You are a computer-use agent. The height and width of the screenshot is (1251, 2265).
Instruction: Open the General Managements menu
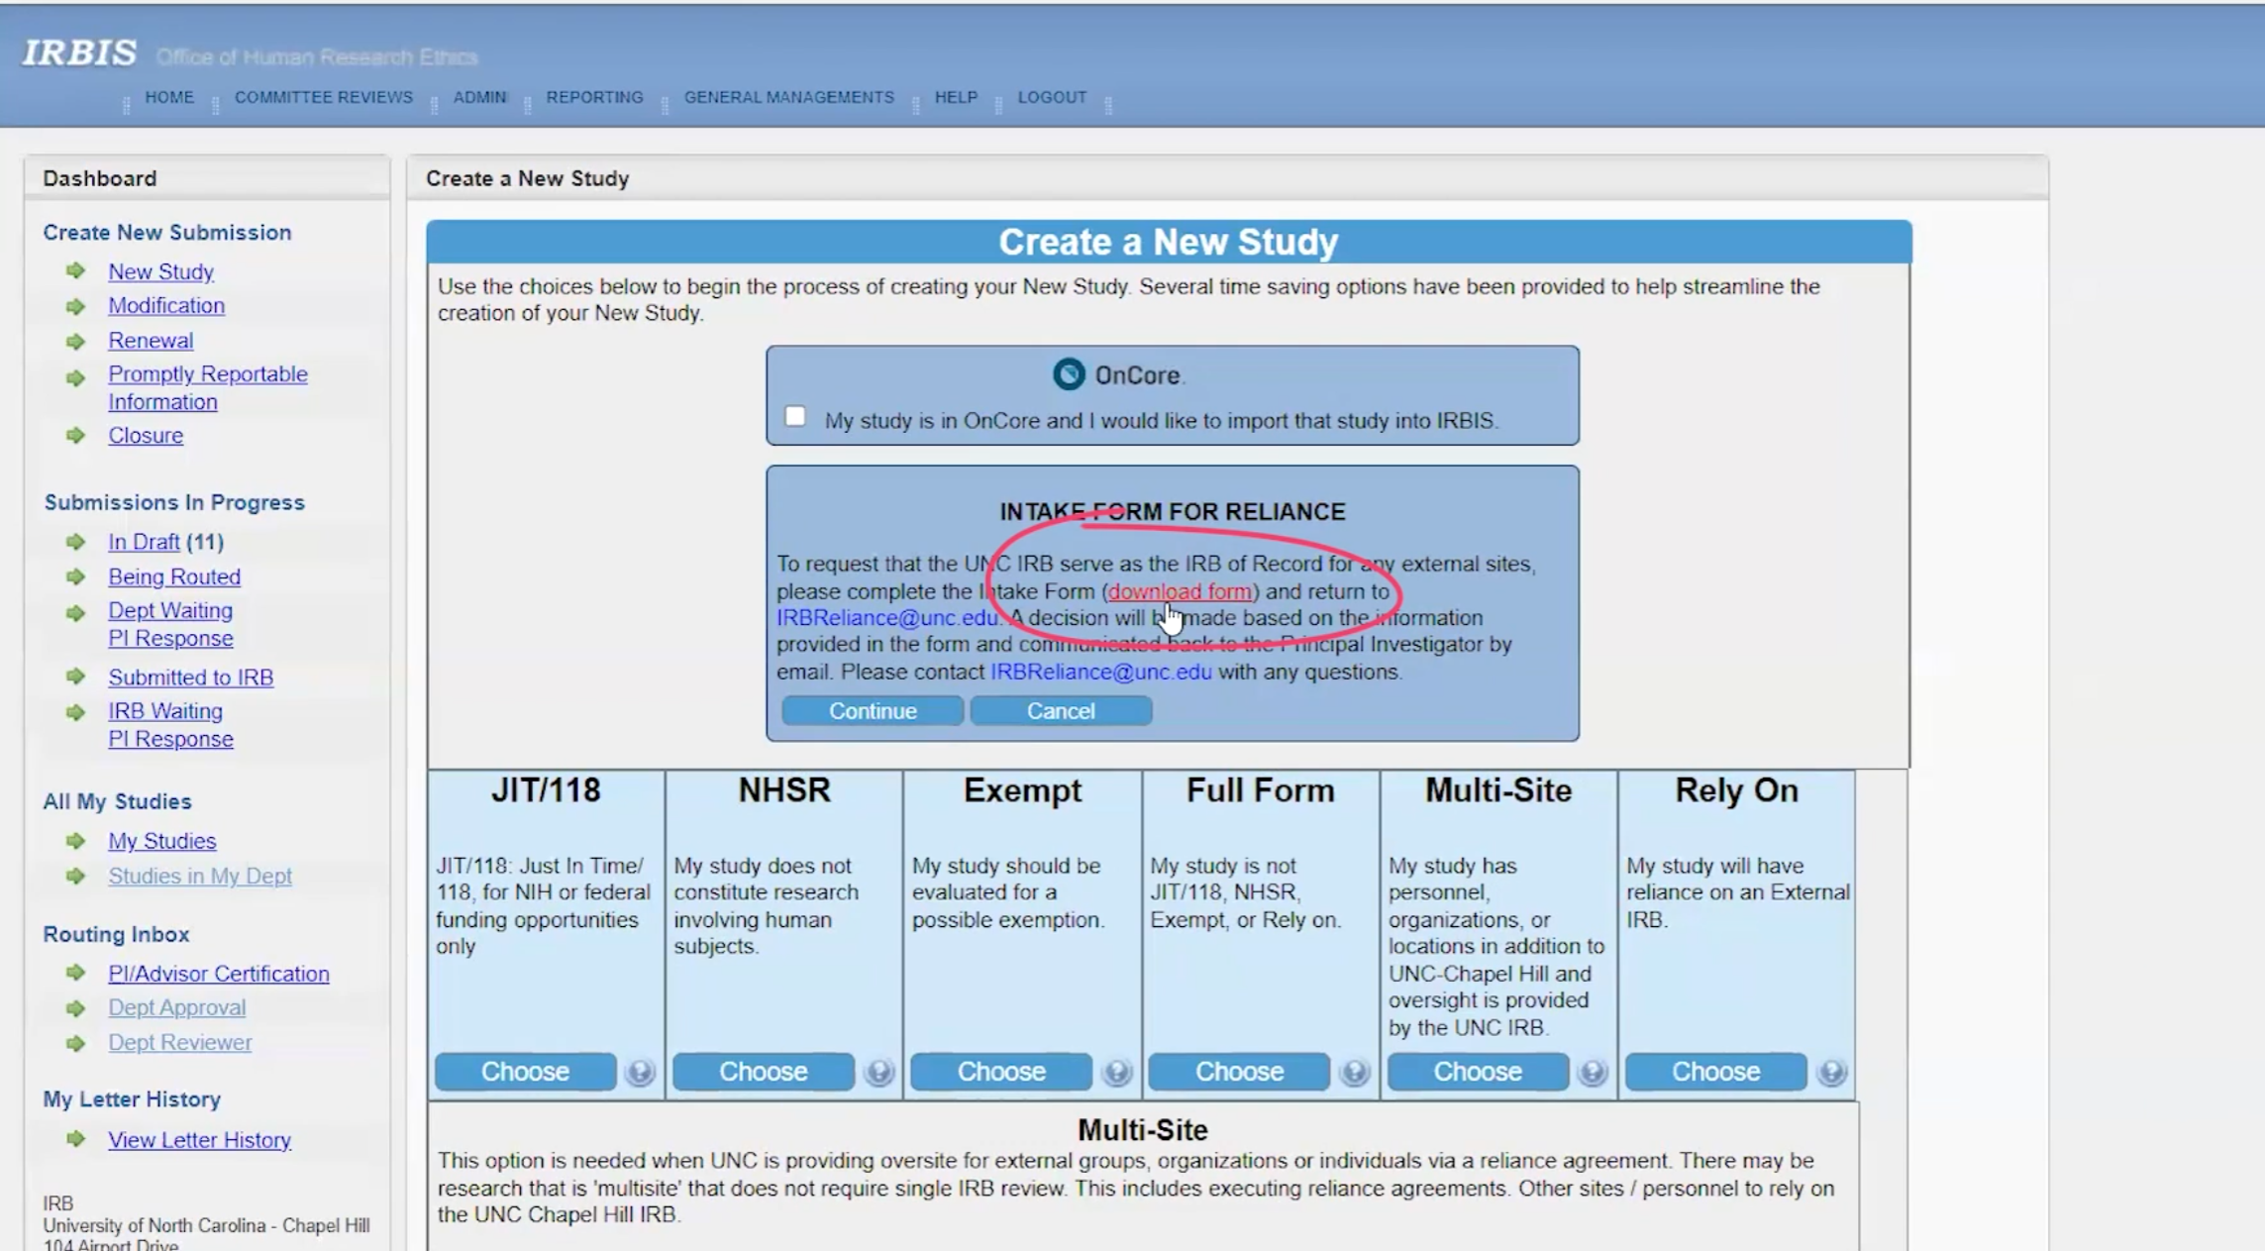(x=788, y=97)
